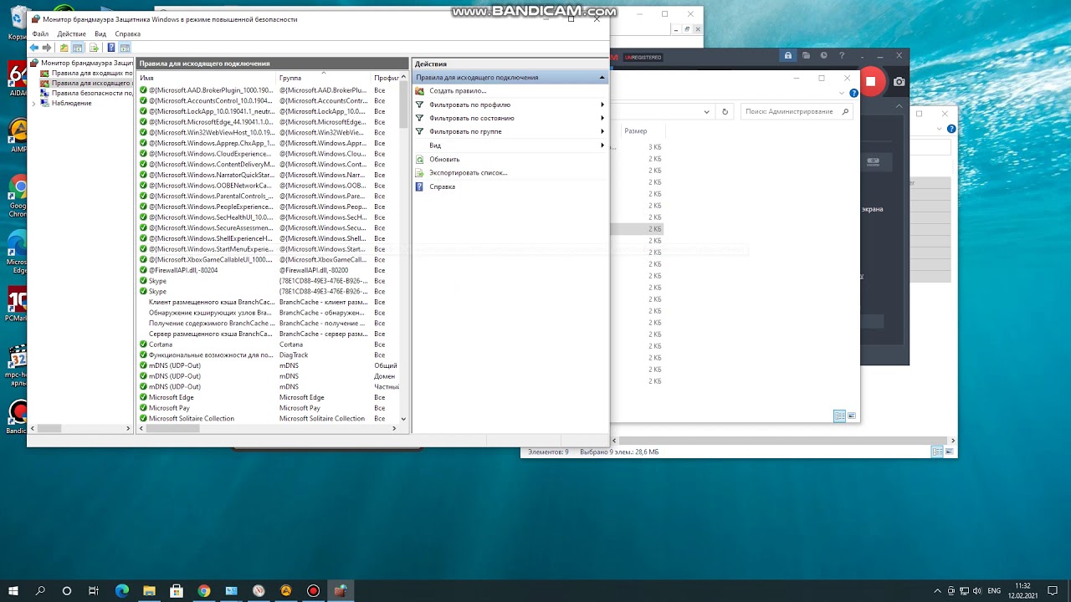
Task: Click large icons view button in Explorer
Action: coord(852,416)
